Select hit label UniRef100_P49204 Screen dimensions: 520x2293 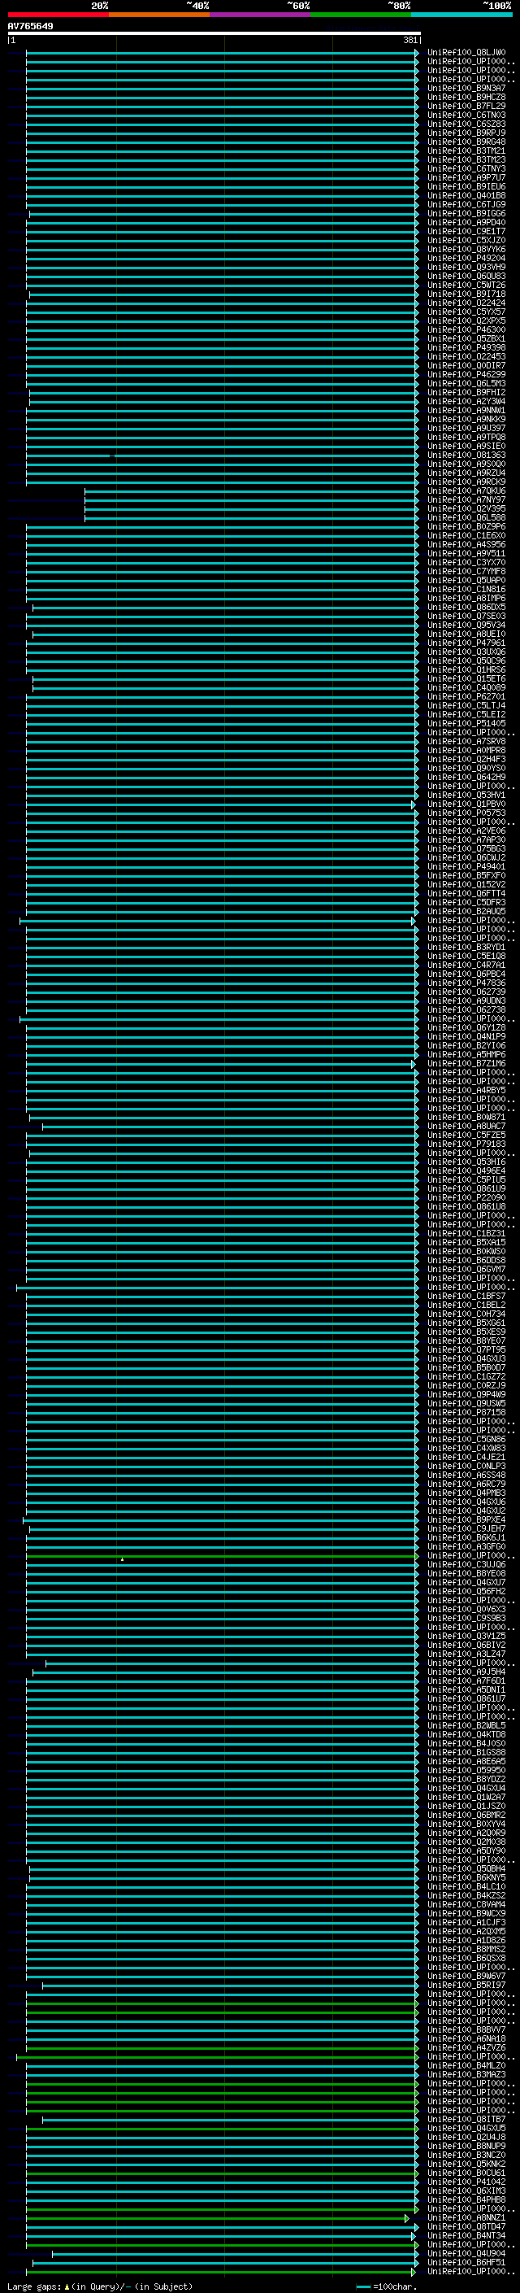(466, 258)
